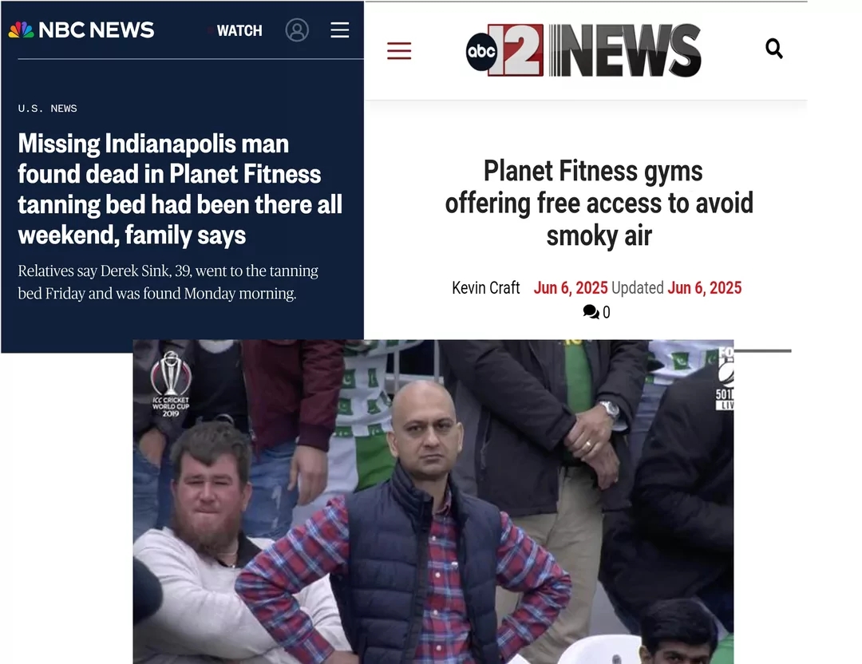Select the WATCH menu item
The height and width of the screenshot is (664, 862).
pos(239,31)
